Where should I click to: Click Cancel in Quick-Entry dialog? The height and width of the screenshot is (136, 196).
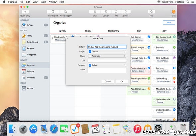tap(108, 82)
